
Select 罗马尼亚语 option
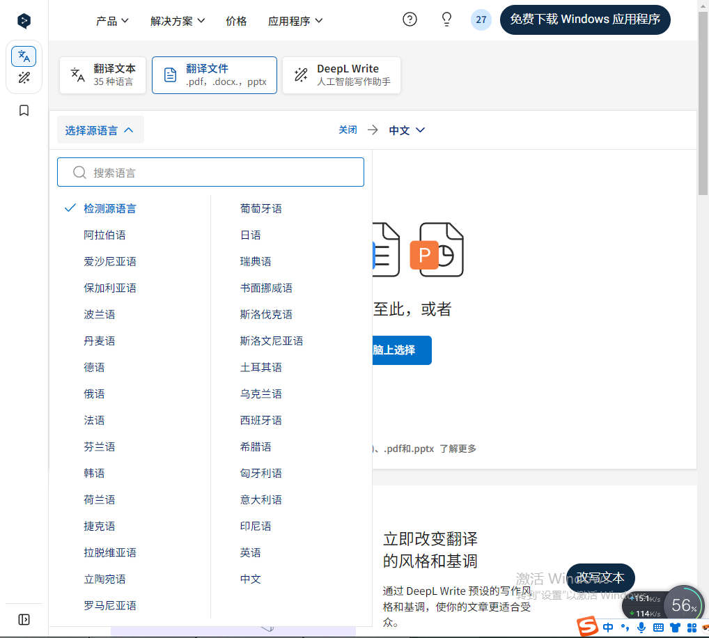(110, 605)
